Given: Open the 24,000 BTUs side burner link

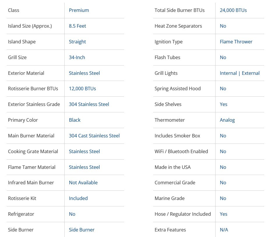Looking at the screenshot, I should (x=233, y=10).
